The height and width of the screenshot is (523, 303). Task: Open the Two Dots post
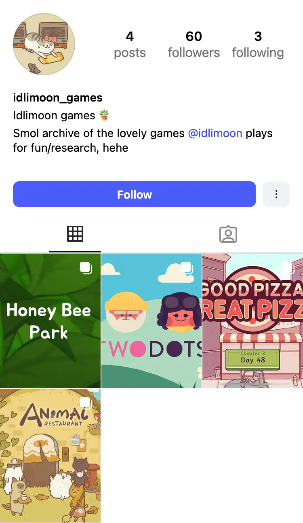coord(151,320)
